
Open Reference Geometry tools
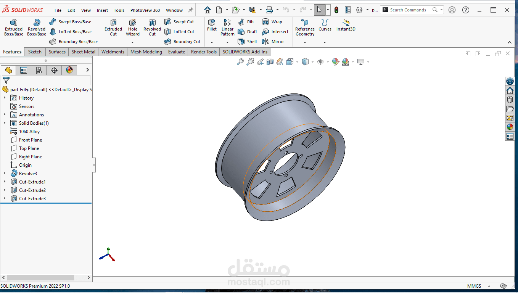click(305, 28)
